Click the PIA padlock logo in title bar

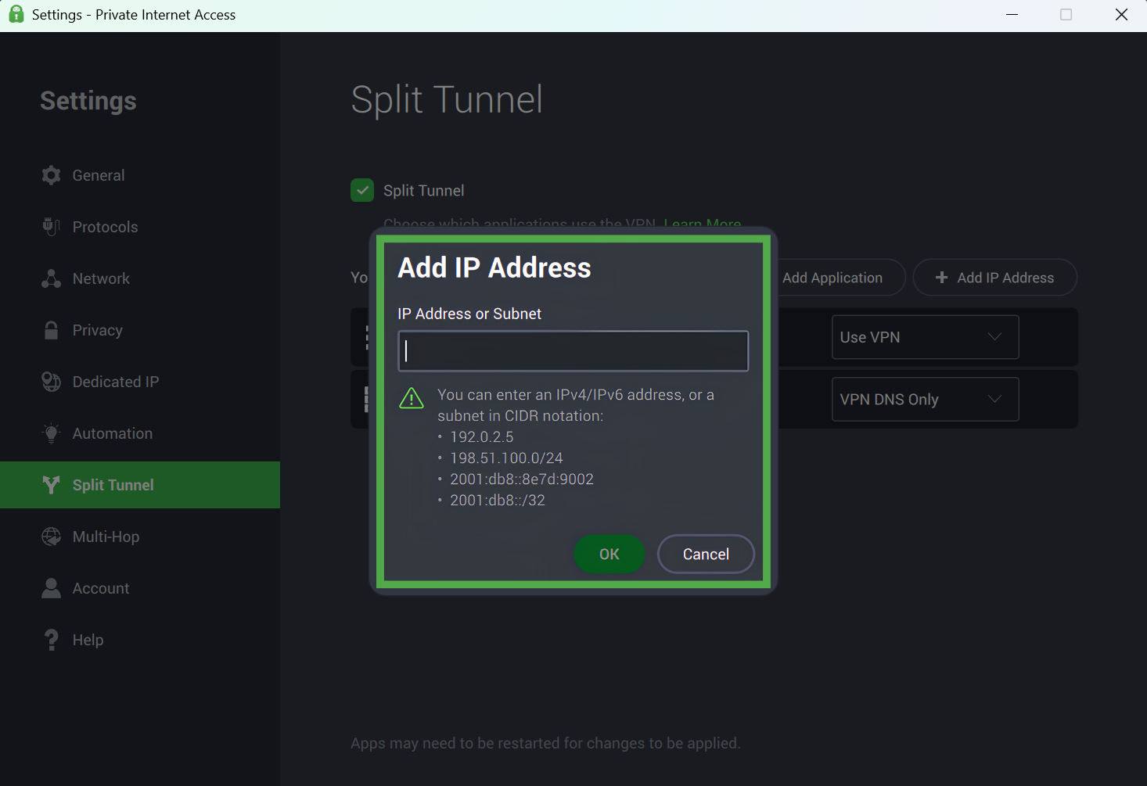(x=16, y=14)
